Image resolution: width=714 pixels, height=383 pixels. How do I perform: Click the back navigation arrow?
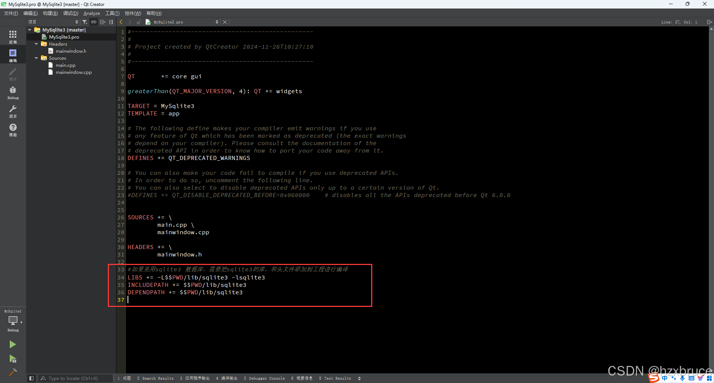tap(121, 22)
